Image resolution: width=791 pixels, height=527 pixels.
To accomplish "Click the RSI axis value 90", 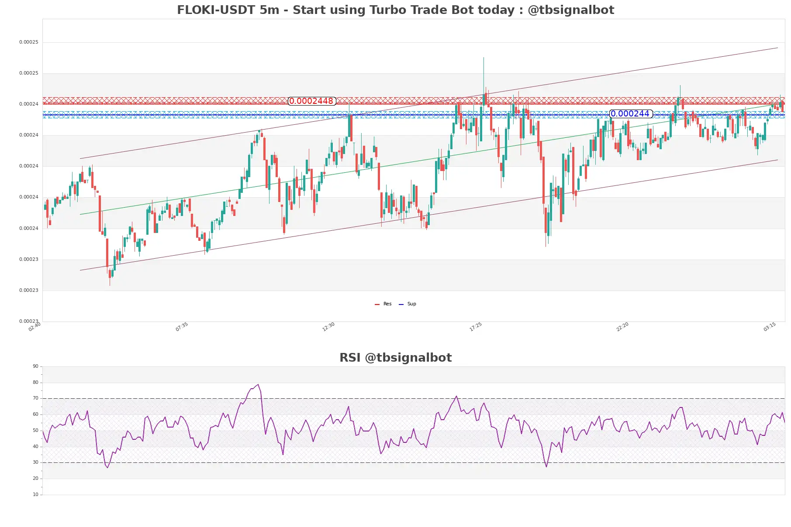I will (x=35, y=366).
